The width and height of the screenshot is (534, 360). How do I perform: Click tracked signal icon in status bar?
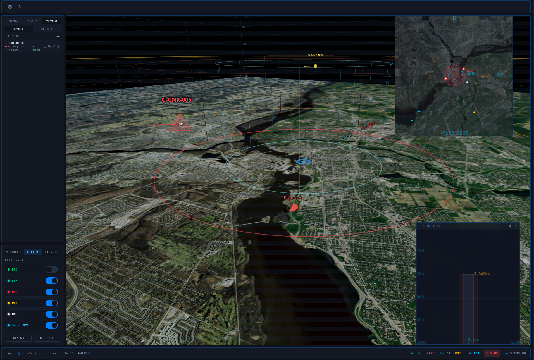click(x=67, y=353)
